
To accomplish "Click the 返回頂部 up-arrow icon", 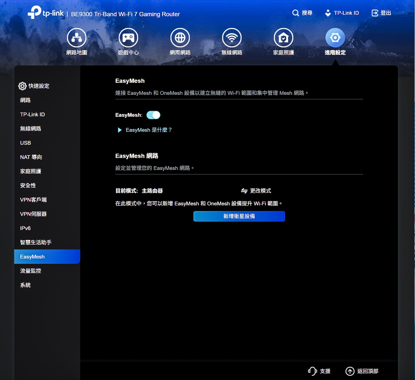I will pyautogui.click(x=350, y=371).
